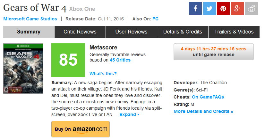Image resolution: width=265 pixels, height=139 pixels.
Task: Click the "What's this?" link
Action: 103,74
